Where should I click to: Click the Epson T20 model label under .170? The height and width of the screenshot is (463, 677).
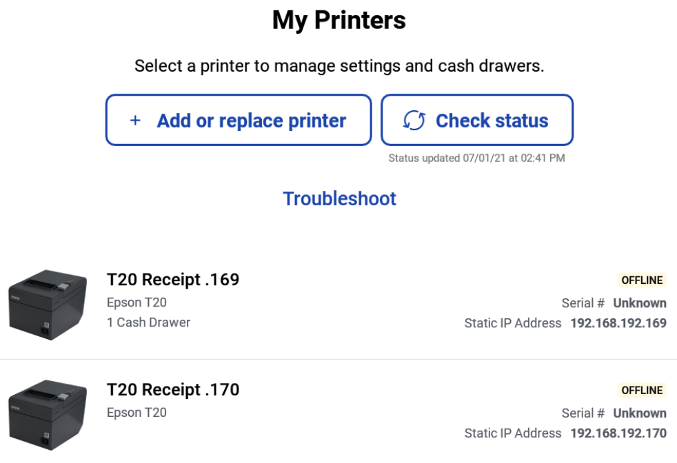point(134,412)
